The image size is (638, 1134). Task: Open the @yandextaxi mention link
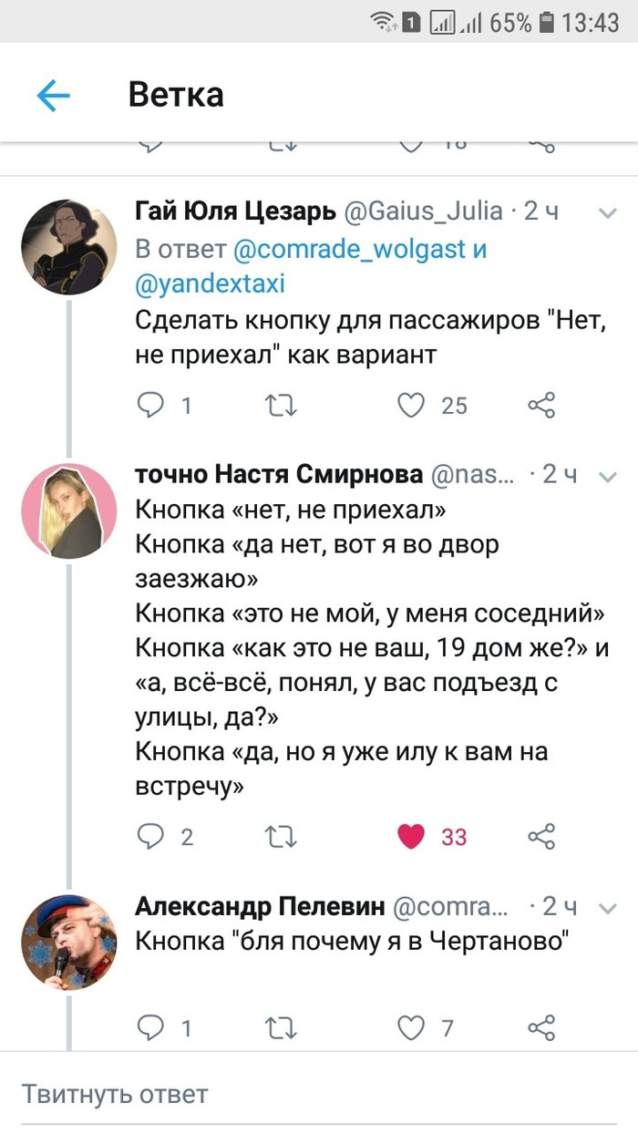pos(210,283)
